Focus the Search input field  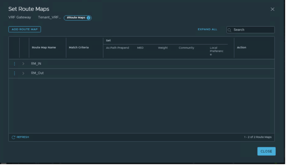pyautogui.click(x=253, y=30)
